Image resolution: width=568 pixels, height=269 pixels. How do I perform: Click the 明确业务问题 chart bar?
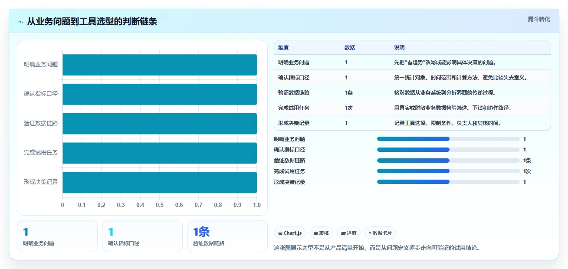160,65
